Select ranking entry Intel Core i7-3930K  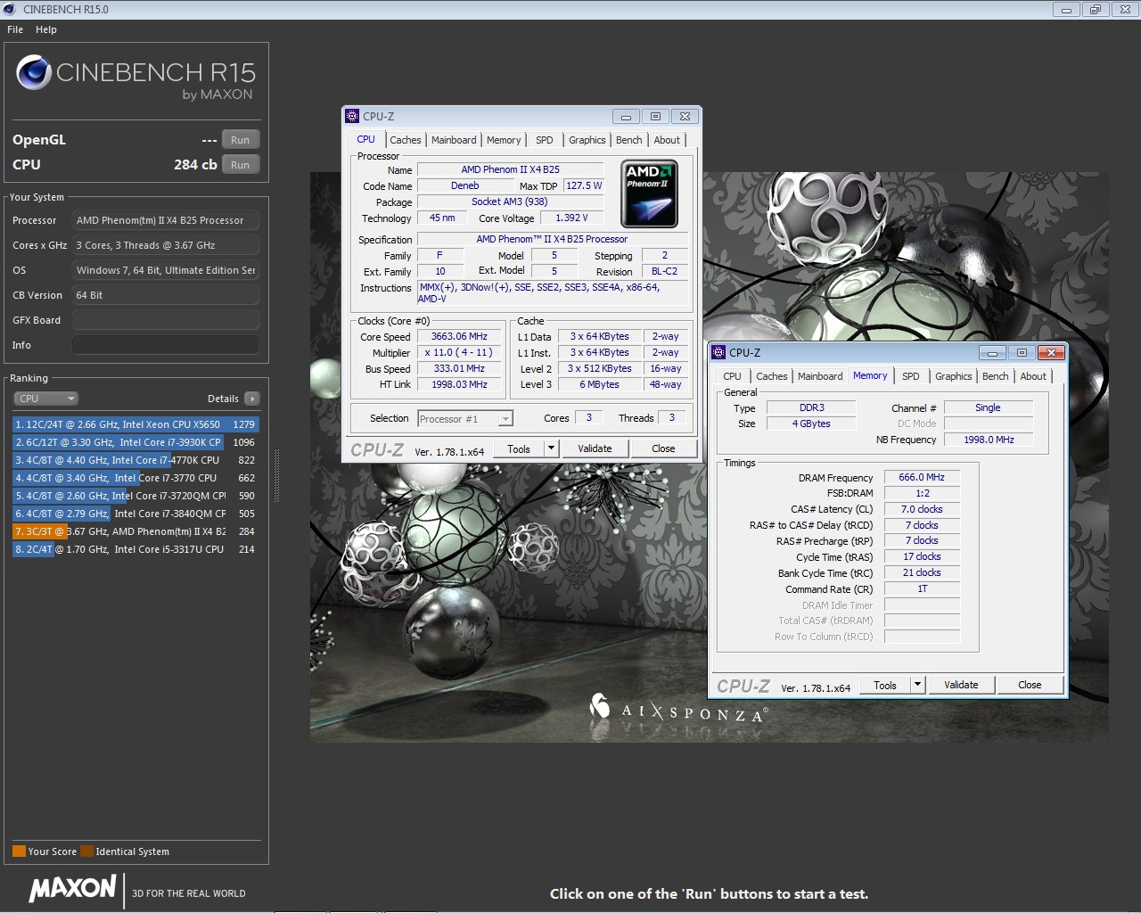coord(135,442)
